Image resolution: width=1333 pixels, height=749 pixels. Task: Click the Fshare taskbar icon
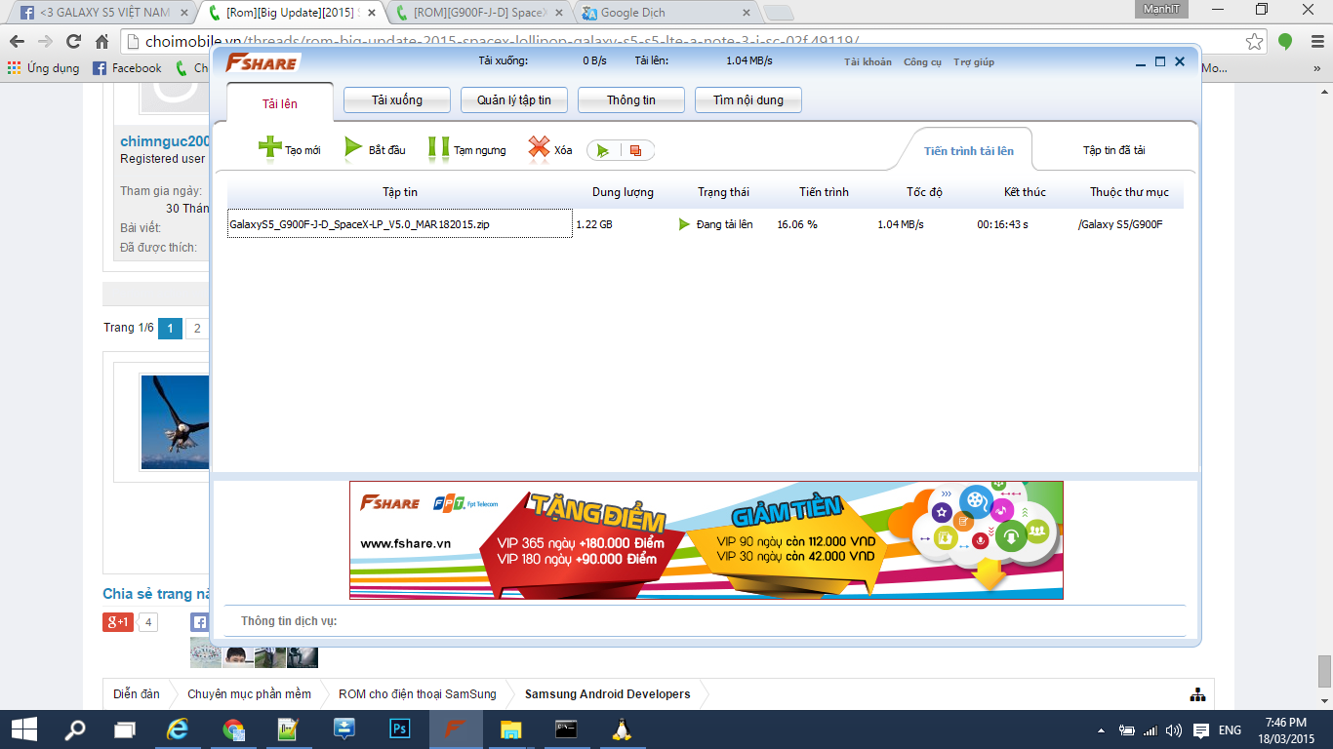click(x=454, y=729)
